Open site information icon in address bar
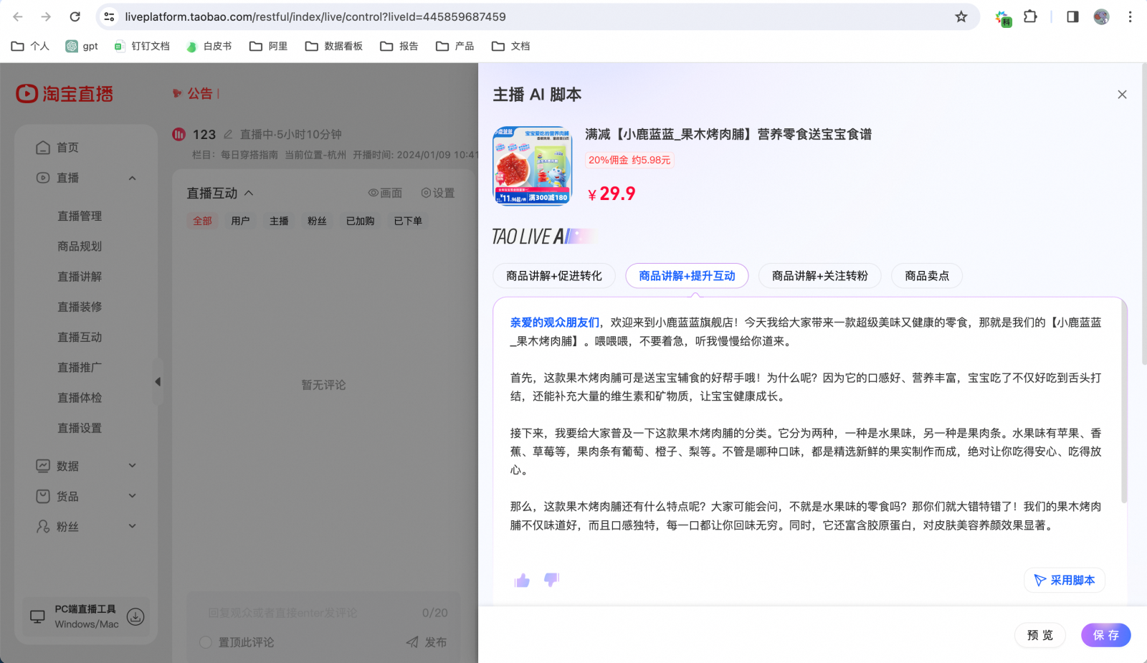The height and width of the screenshot is (663, 1147). click(x=109, y=16)
